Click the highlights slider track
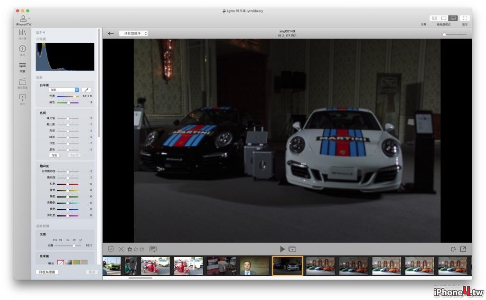This screenshot has height=300, width=486. click(68, 131)
